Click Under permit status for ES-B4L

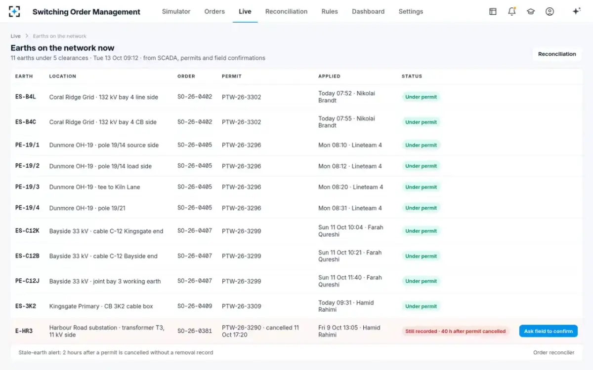pyautogui.click(x=421, y=97)
